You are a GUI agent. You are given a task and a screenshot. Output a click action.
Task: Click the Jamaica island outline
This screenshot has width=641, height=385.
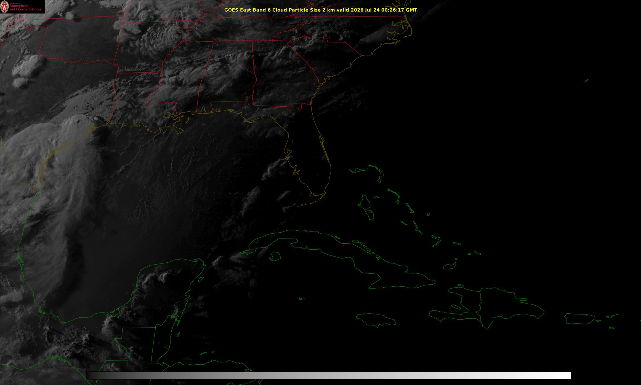pyautogui.click(x=376, y=319)
